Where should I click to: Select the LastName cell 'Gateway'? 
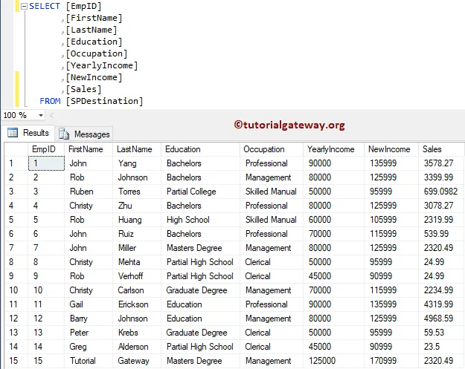pyautogui.click(x=133, y=361)
